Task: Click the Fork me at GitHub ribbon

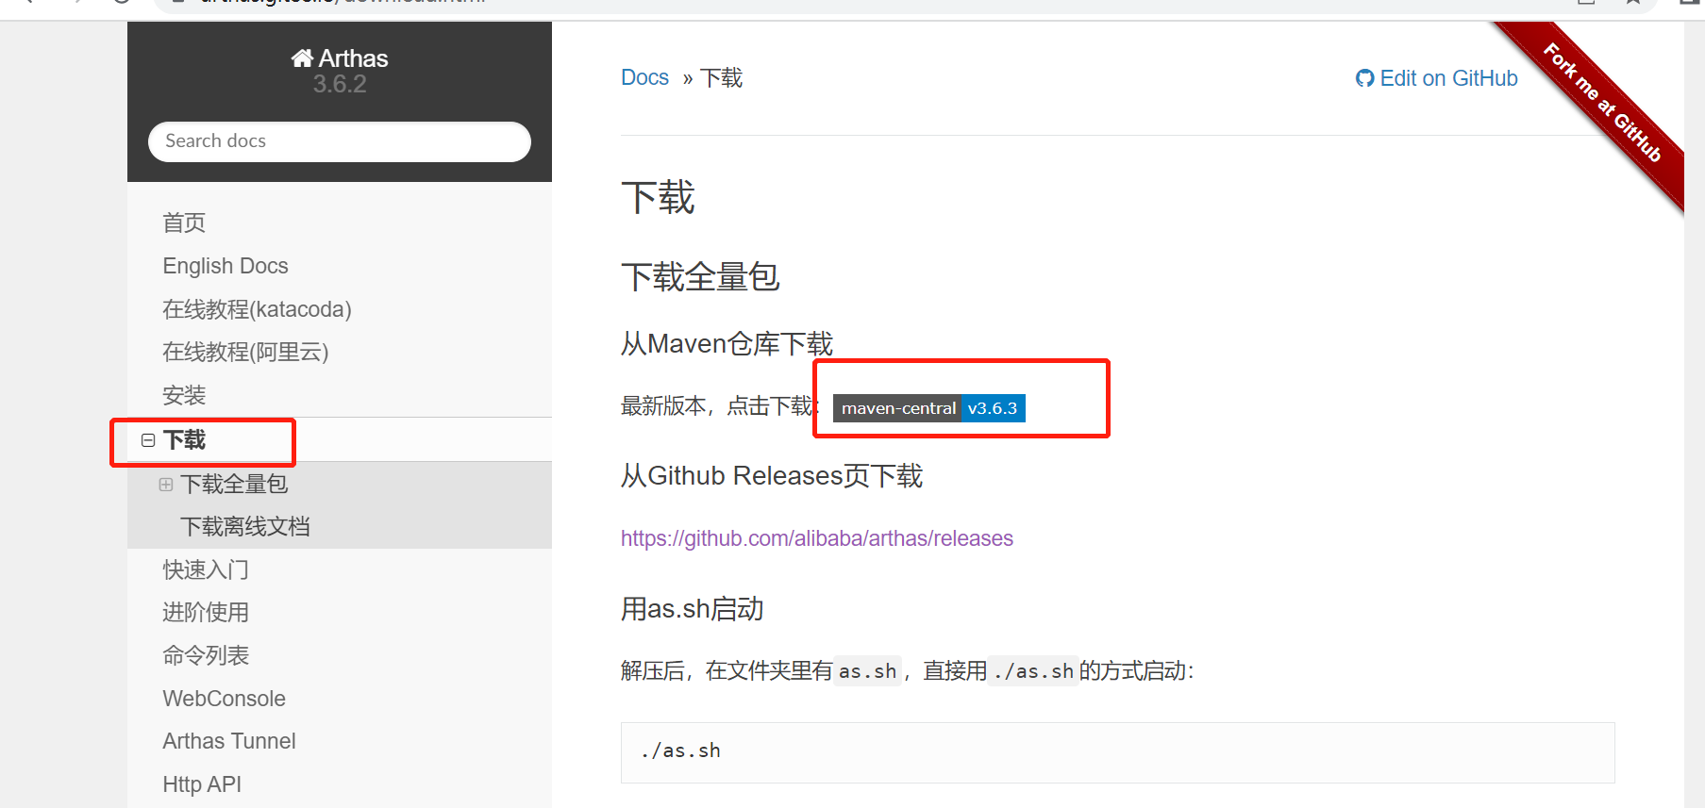Action: (x=1602, y=103)
